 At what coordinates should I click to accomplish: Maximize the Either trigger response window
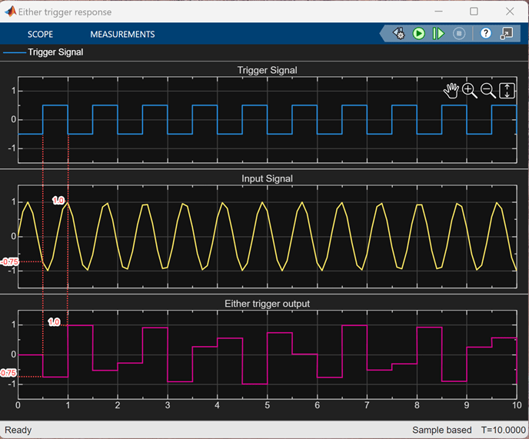pos(474,12)
